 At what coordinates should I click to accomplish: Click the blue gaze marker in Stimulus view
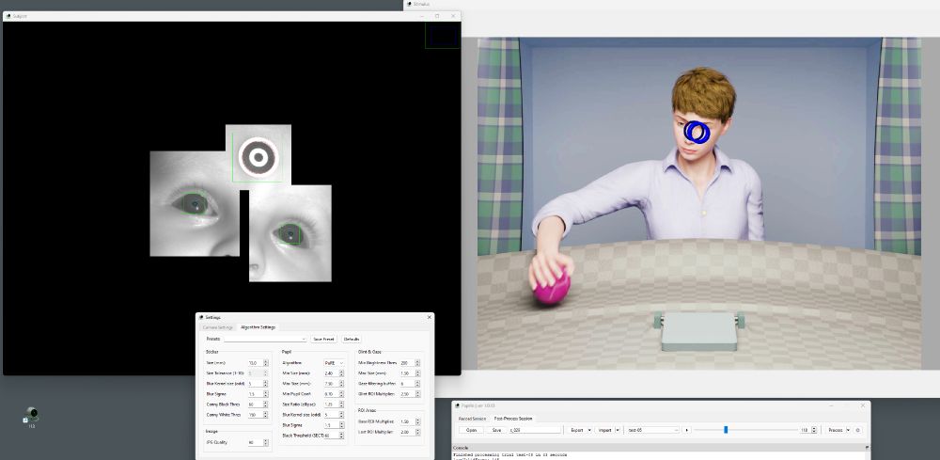pos(697,132)
